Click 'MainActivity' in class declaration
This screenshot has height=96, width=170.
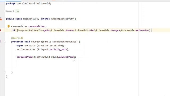[31, 19]
